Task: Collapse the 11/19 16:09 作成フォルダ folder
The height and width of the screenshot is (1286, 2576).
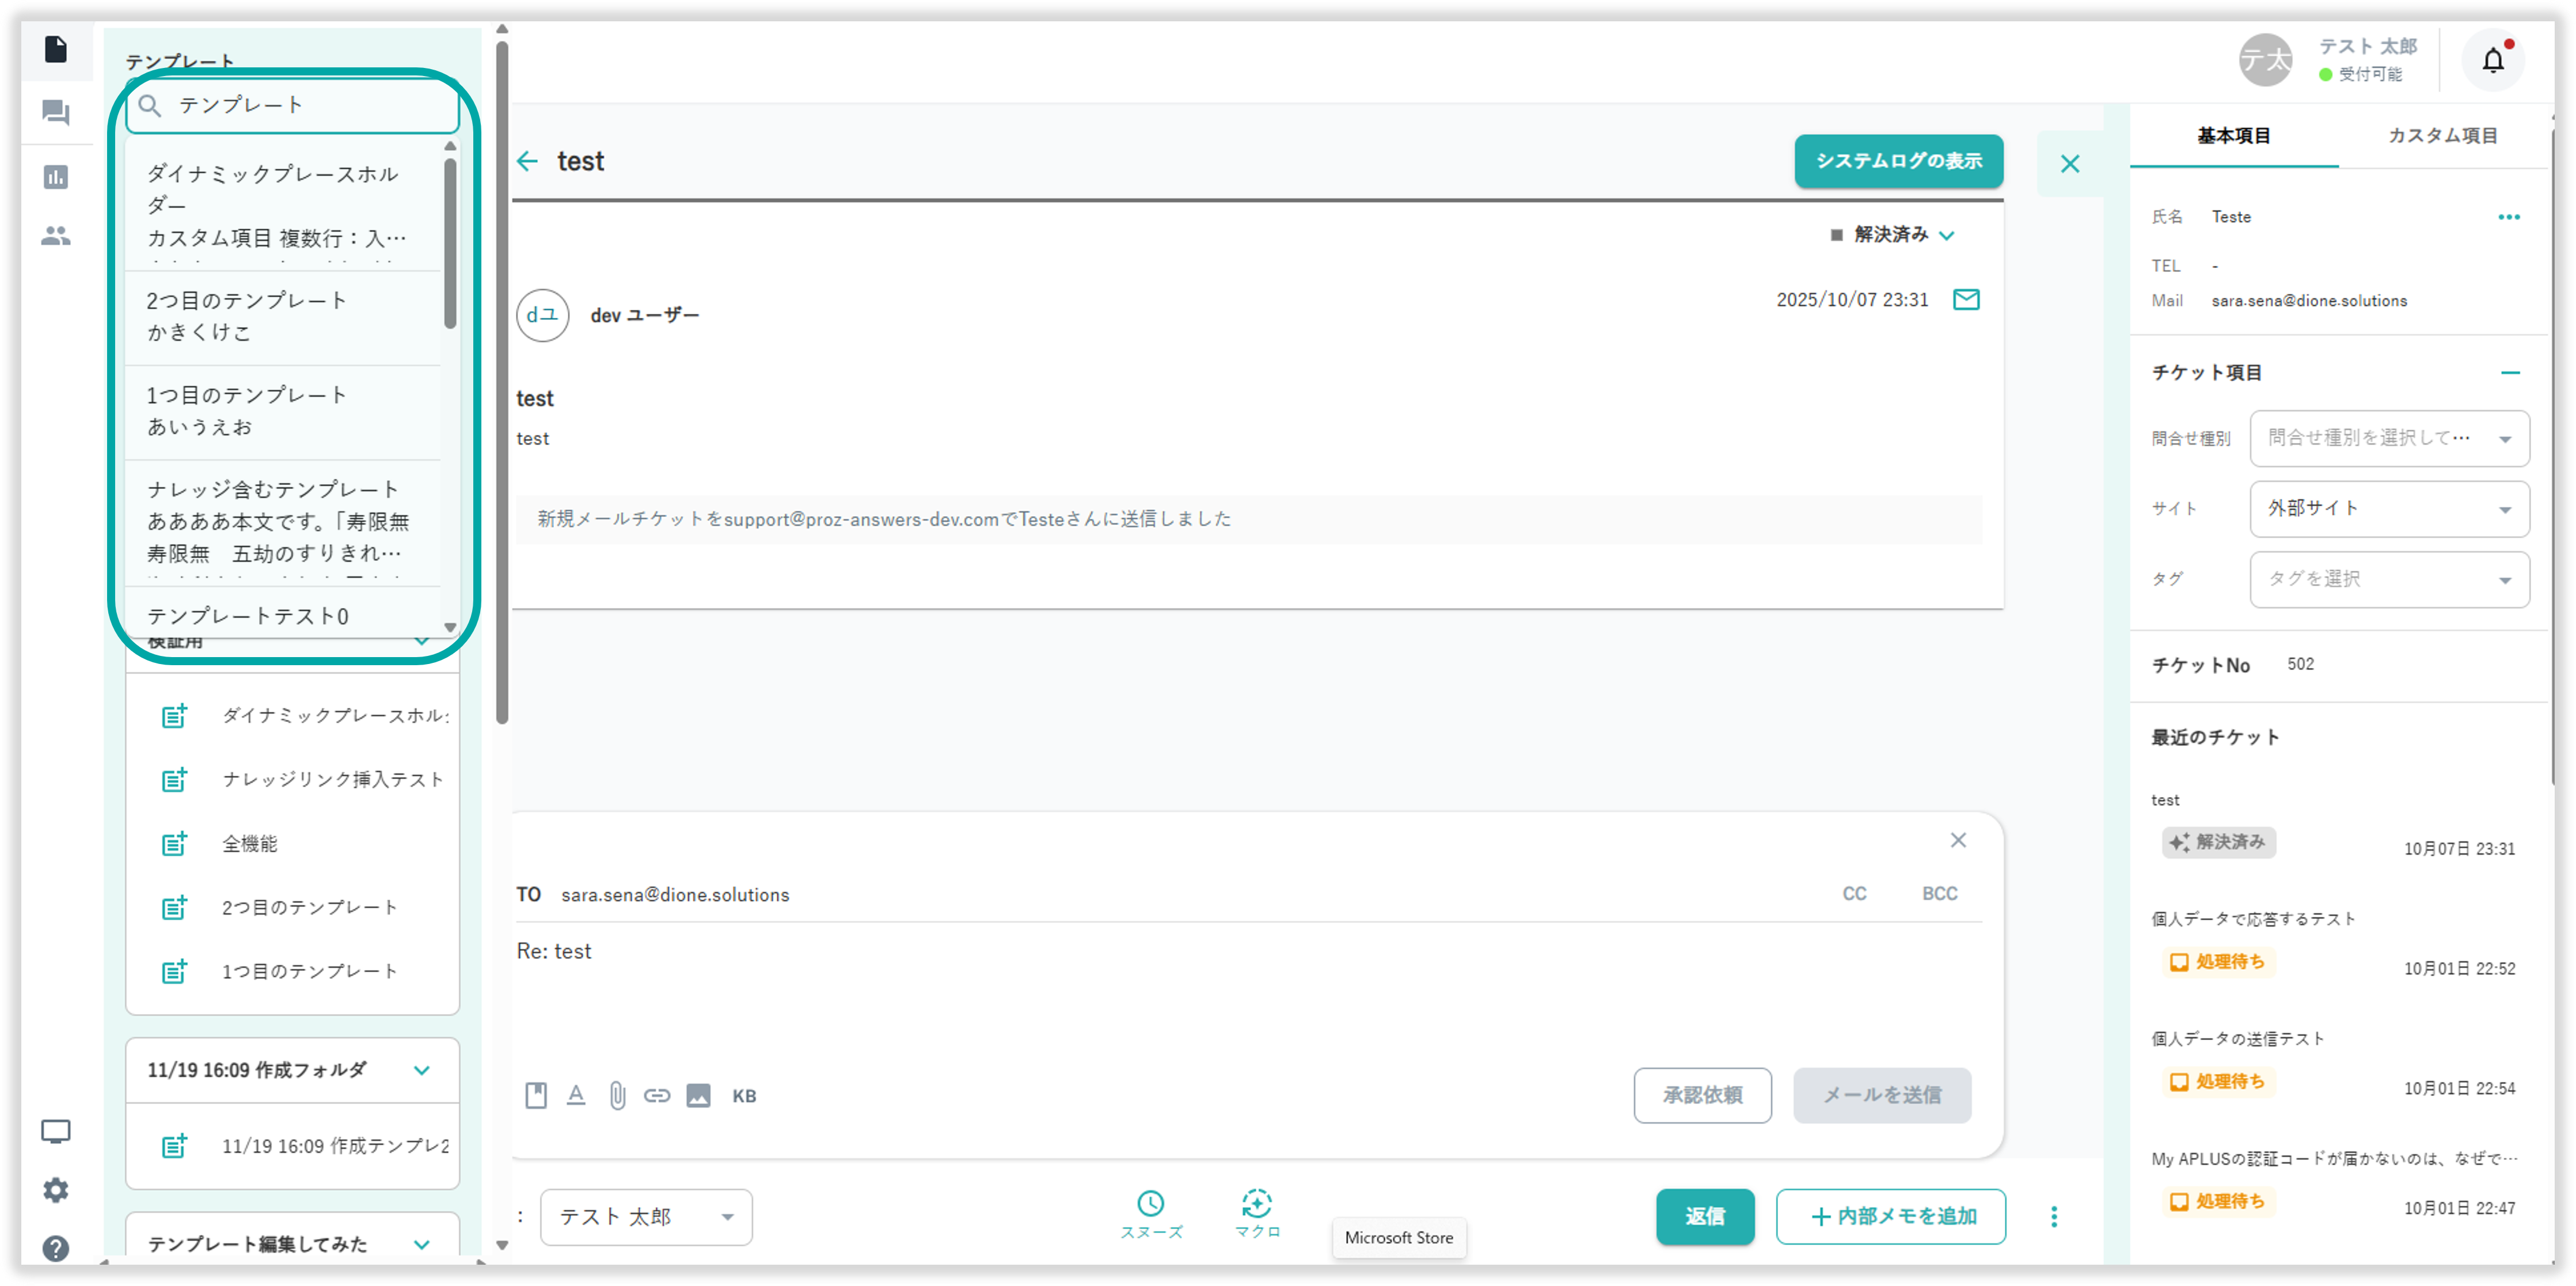Action: tap(422, 1070)
